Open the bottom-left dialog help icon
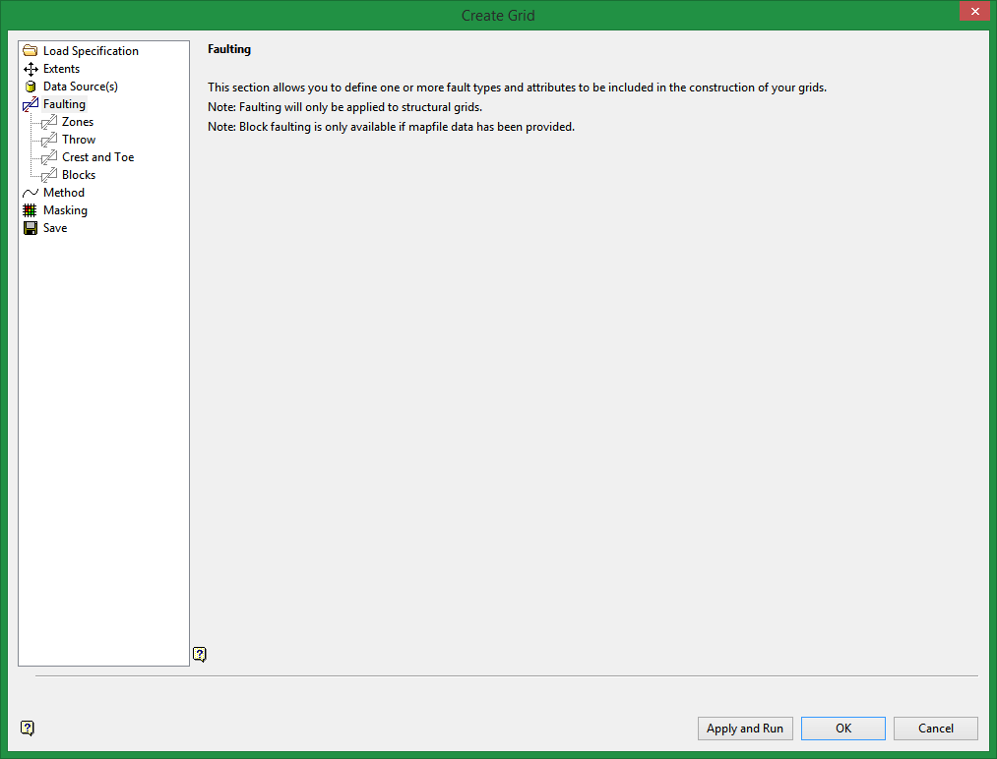This screenshot has height=759, width=997. pyautogui.click(x=28, y=729)
